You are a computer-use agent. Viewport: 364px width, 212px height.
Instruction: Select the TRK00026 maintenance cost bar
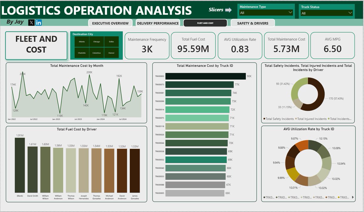[x=197, y=135]
